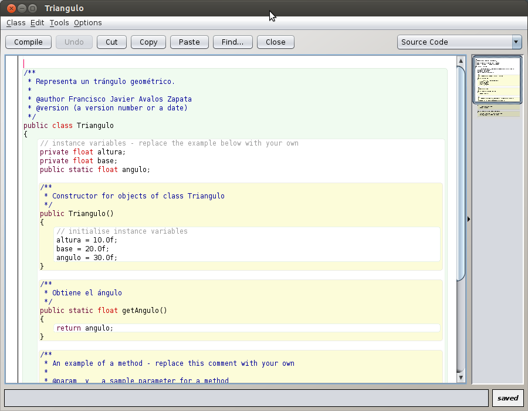Click the Compile button
Viewport: 528px width, 411px height.
point(28,42)
